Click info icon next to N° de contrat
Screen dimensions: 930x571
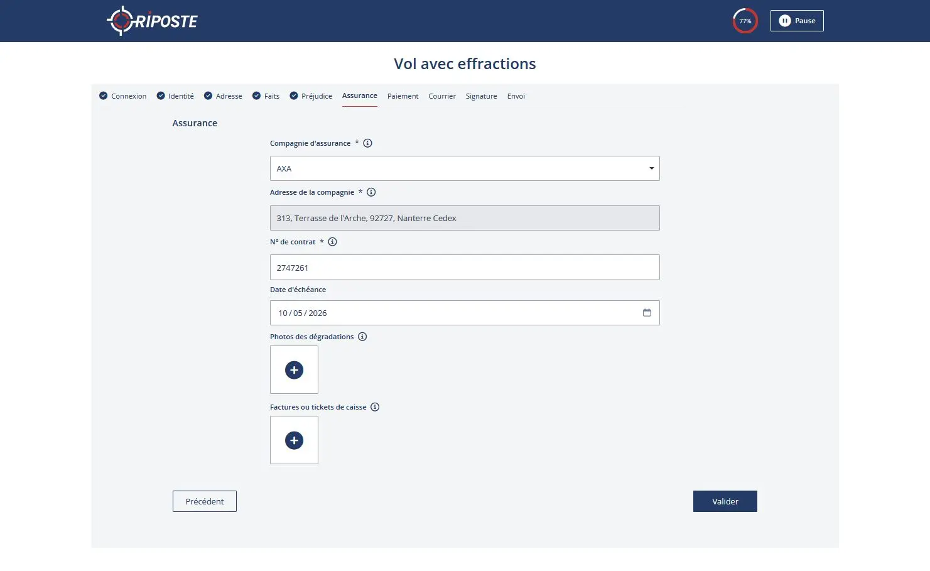333,242
